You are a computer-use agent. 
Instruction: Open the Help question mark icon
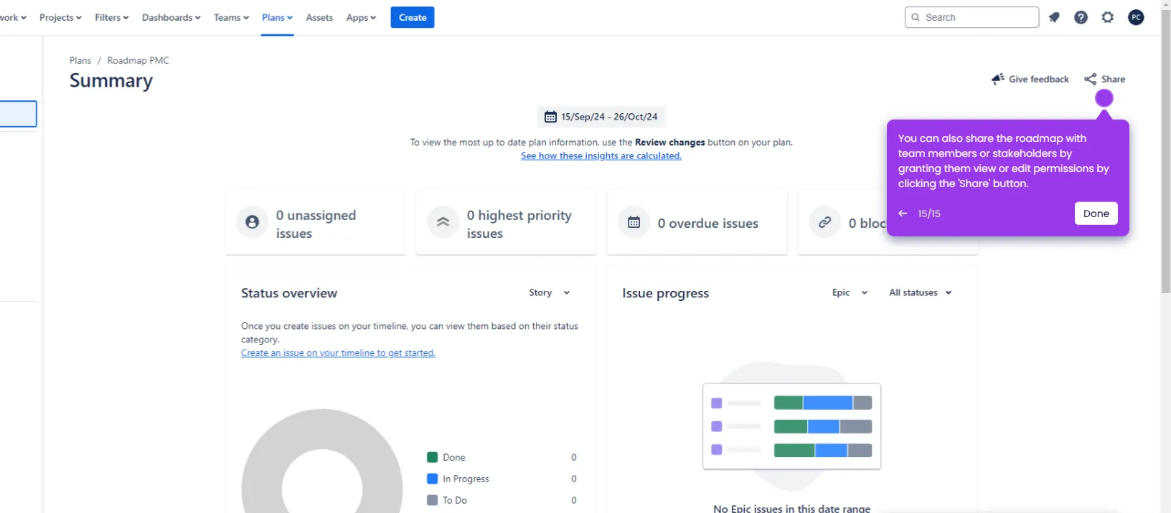pyautogui.click(x=1081, y=17)
